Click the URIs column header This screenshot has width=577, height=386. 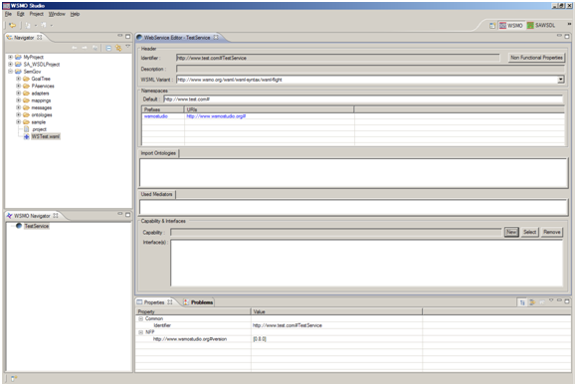[x=269, y=109]
